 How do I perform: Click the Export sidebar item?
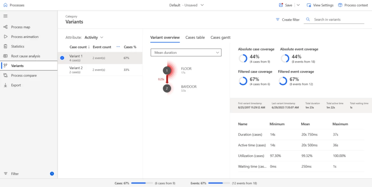coord(16,85)
